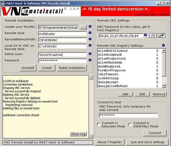Click help icon beside RemoteNetworkPath field

(x=90, y=39)
